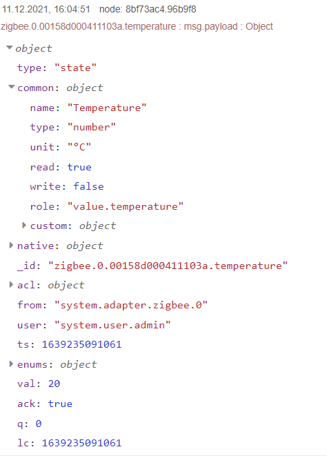Select the write property false value
This screenshot has width=327, height=456.
pyautogui.click(x=88, y=186)
